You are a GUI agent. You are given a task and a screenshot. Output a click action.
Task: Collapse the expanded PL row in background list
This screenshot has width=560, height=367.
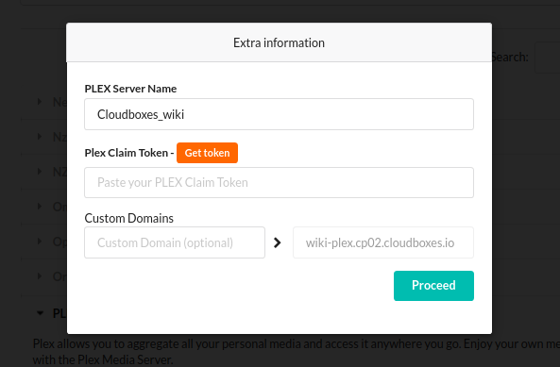tap(40, 313)
